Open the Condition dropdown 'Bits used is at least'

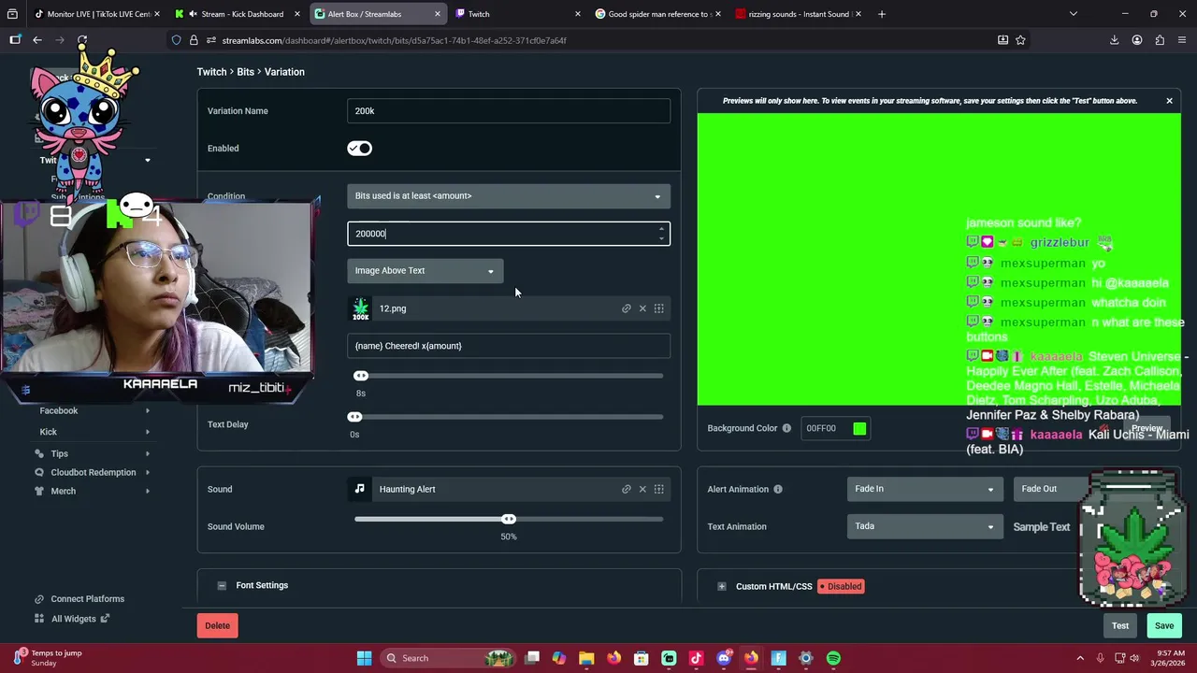coord(509,196)
